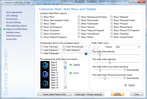Click the orange donate button
Image resolution: width=147 pixels, height=99 pixels.
[x=117, y=94]
